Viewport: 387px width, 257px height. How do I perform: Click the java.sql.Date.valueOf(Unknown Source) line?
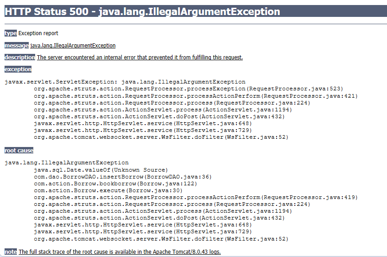pyautogui.click(x=100, y=170)
